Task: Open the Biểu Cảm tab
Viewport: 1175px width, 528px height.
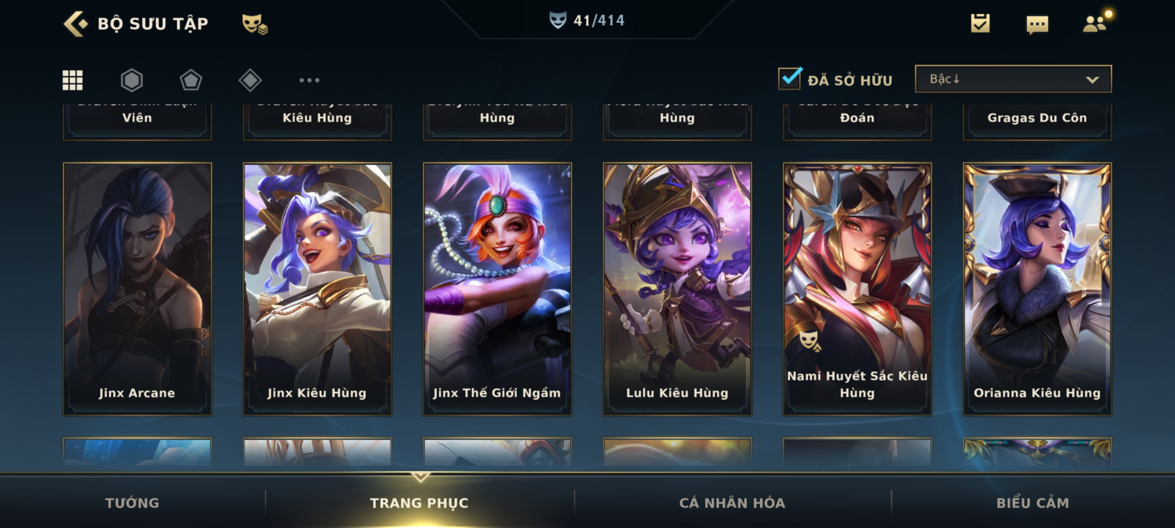Action: (x=1033, y=503)
